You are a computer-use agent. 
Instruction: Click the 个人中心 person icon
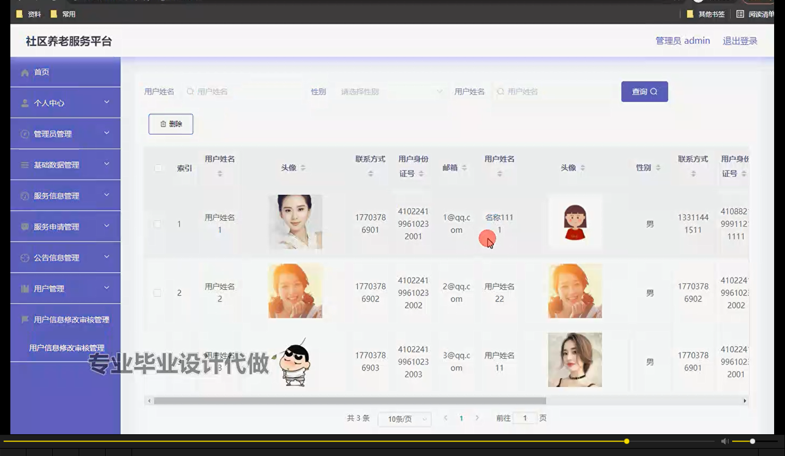(x=24, y=103)
